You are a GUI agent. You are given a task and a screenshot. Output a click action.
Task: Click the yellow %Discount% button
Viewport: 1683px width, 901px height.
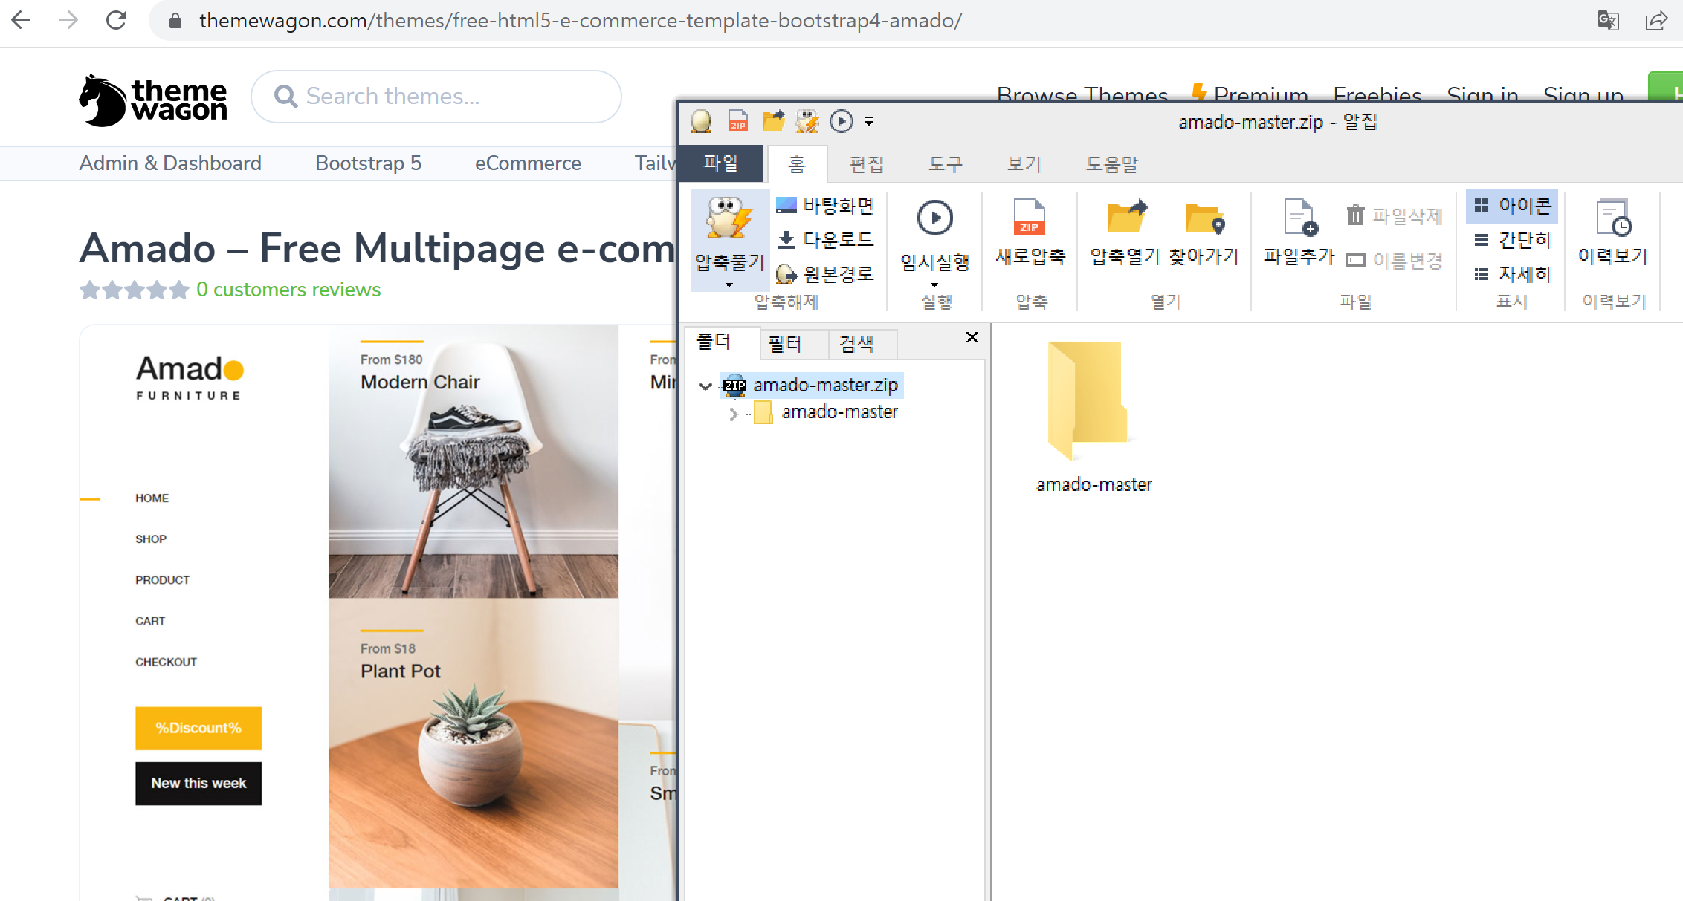coord(198,728)
